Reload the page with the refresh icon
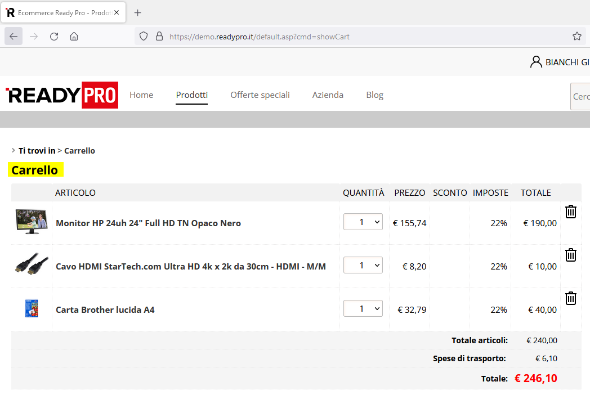The width and height of the screenshot is (590, 395). pyautogui.click(x=54, y=37)
